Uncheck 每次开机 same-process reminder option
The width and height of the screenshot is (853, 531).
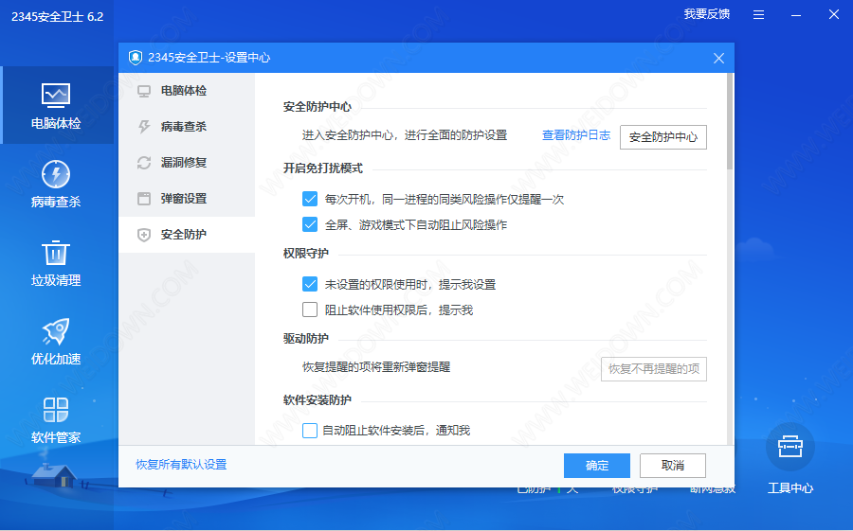[309, 199]
